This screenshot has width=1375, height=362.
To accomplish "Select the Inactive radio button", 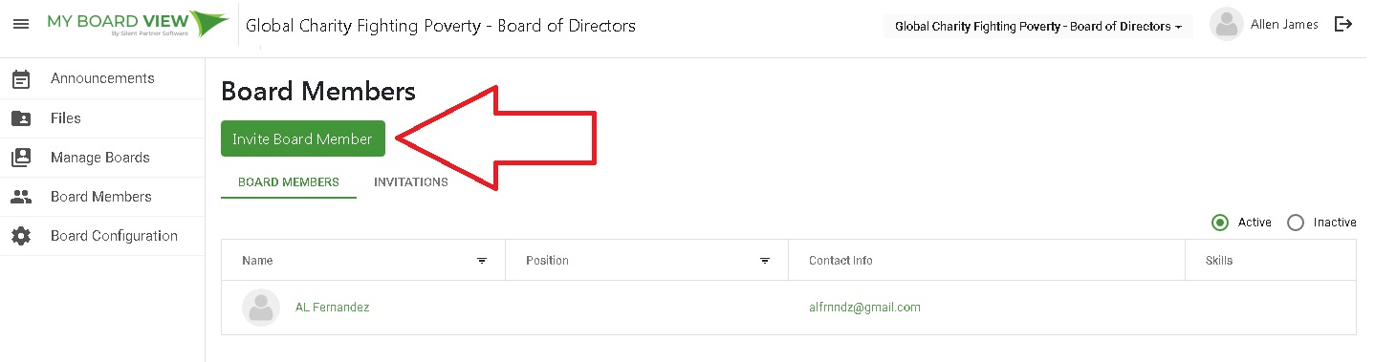I will tap(1296, 223).
